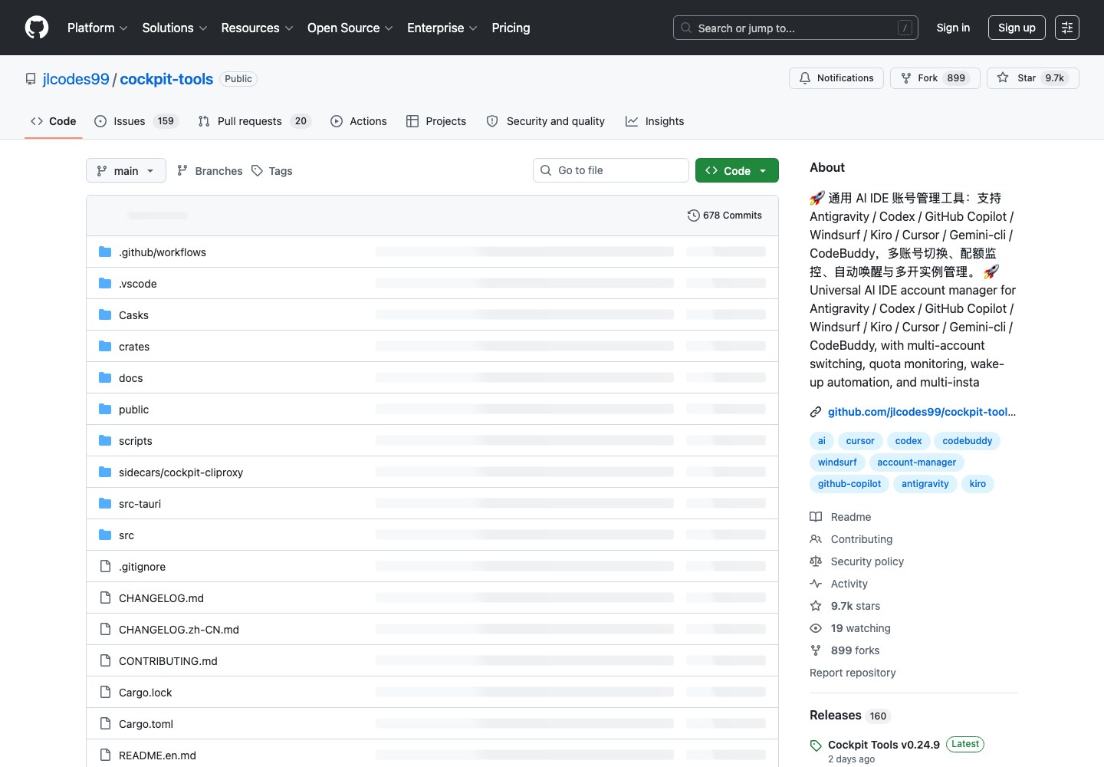Viewport: 1104px width, 767px height.
Task: Click the Sign in link
Action: (x=953, y=28)
